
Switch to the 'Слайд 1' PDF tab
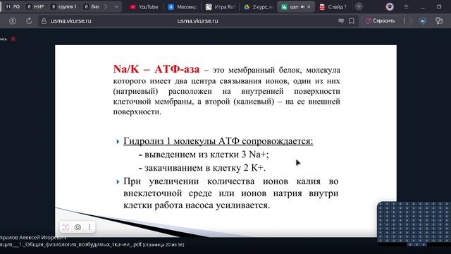[333, 7]
